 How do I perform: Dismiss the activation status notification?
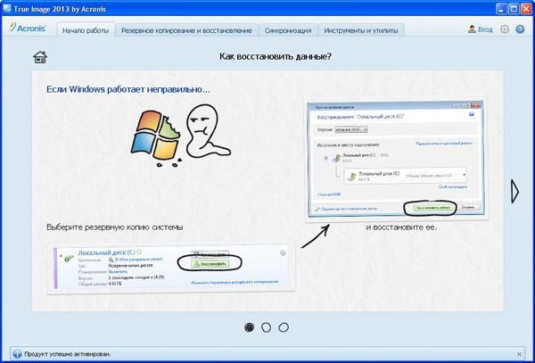tap(519, 354)
